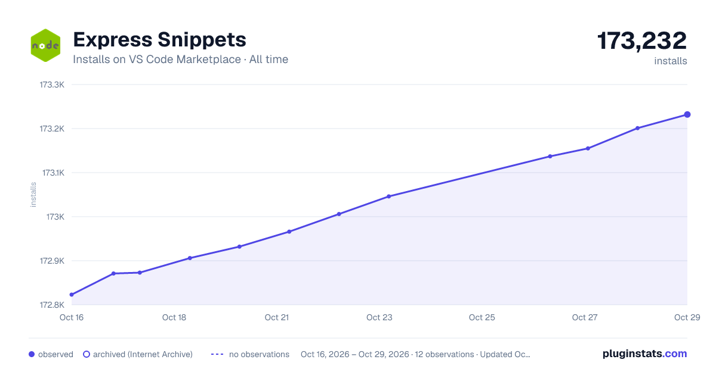Click the Express Snippets title
Screen dimensions: 716x375
(159, 39)
